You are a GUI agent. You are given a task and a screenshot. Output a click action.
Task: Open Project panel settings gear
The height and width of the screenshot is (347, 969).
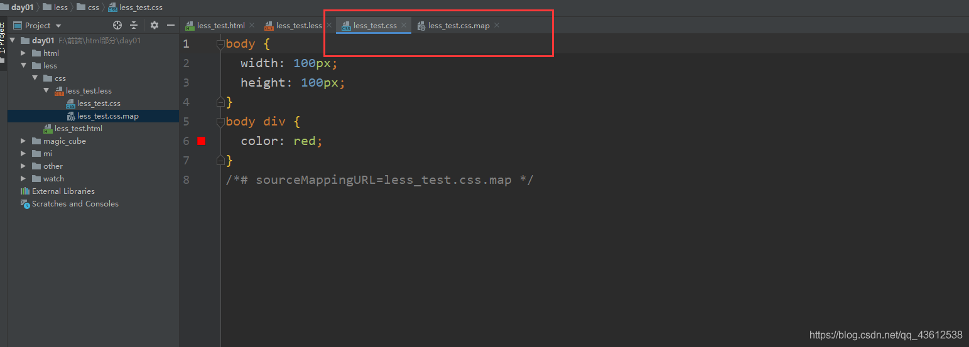tap(154, 25)
